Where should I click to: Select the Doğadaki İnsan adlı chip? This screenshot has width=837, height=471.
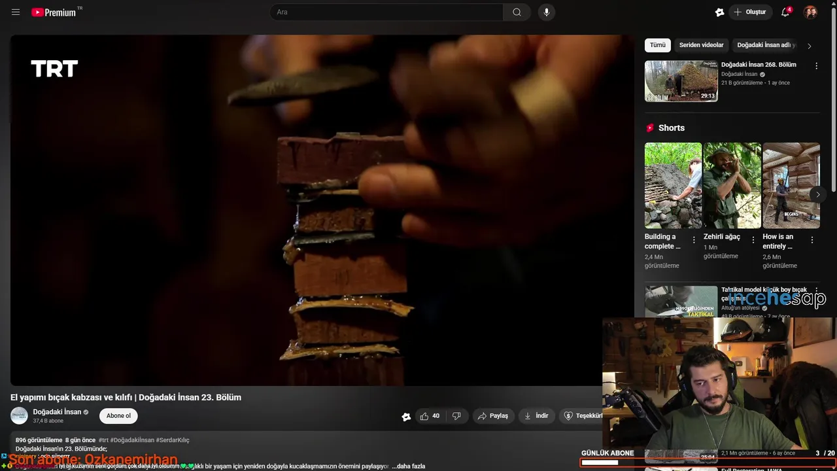766,45
